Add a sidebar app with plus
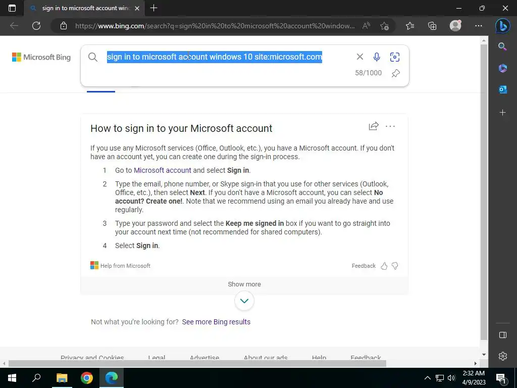Viewport: 517px width, 388px height. [502, 113]
